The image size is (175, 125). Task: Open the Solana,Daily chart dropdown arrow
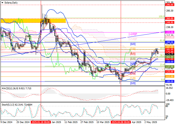pos(2,3)
